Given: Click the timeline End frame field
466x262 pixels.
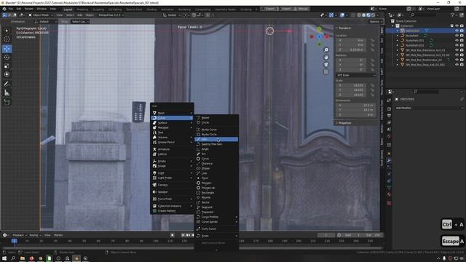Looking at the screenshot, I should coord(373,235).
